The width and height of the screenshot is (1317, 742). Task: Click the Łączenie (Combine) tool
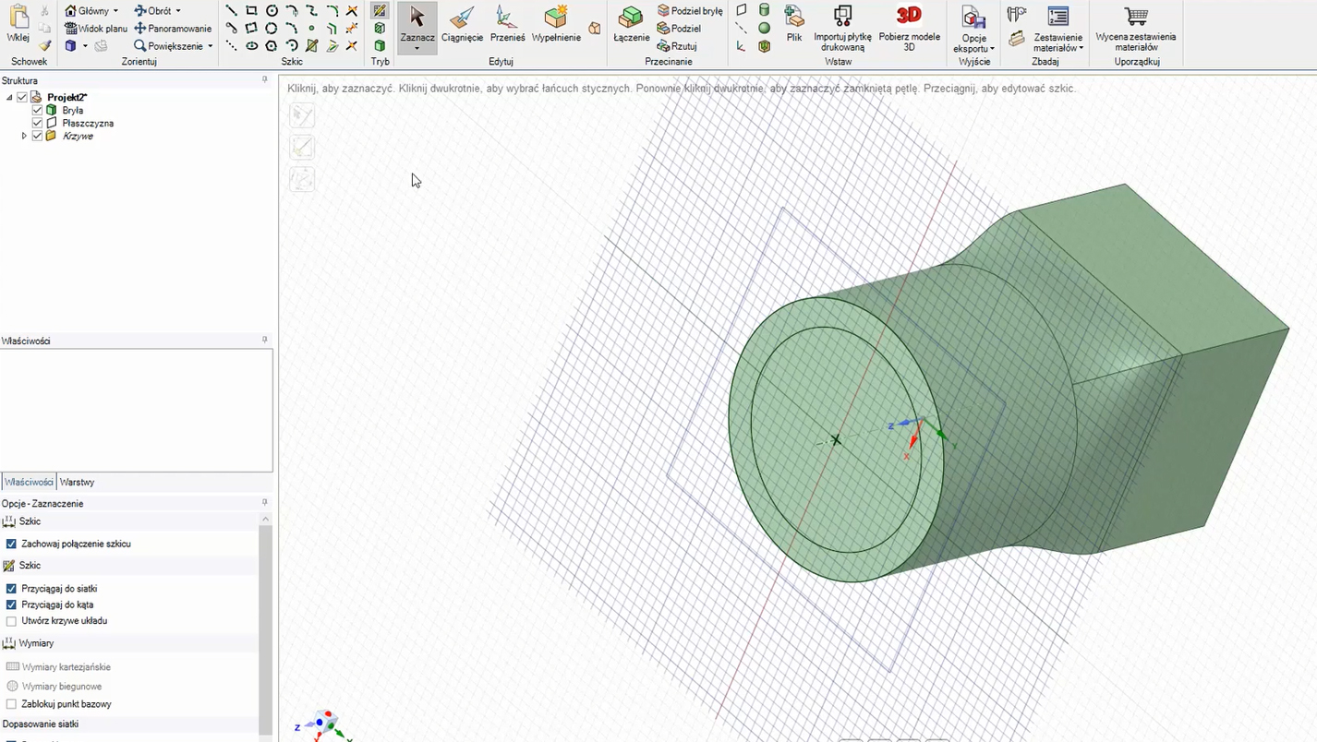pos(631,24)
